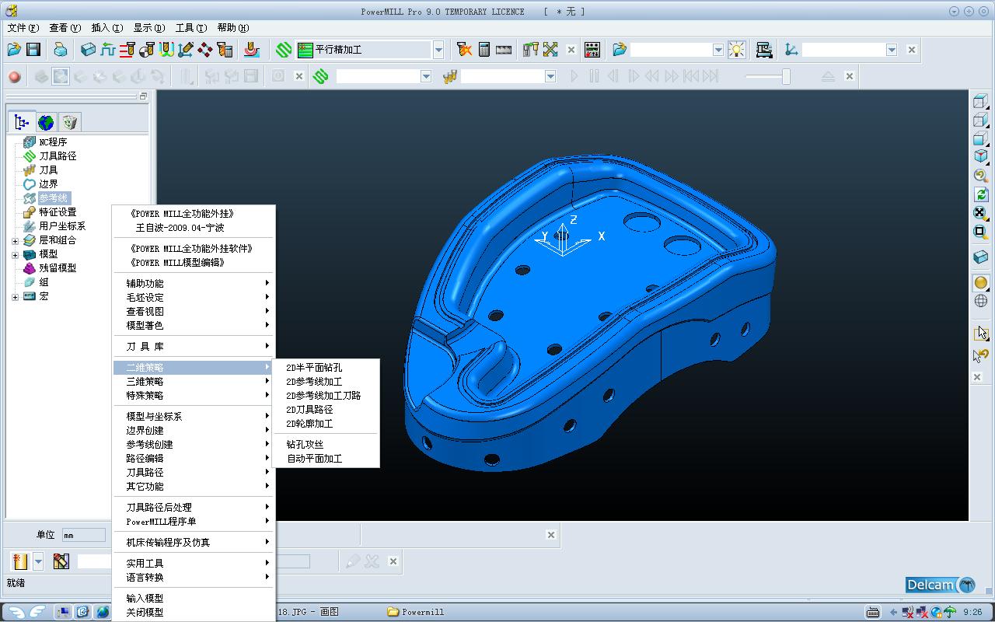Click the Delcam logo button
This screenshot has height=622, width=995.
941,585
